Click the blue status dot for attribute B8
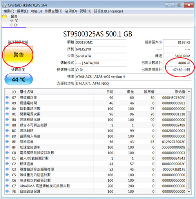The image size is (196, 199). (x=7, y=120)
